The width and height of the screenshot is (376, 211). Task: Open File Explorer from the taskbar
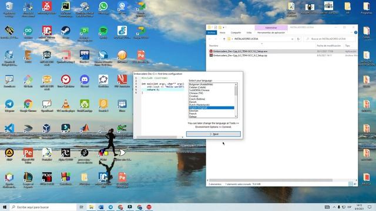click(x=92, y=207)
